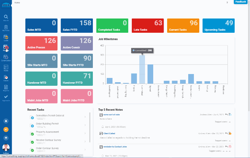Expand Demolition Permit Ordered task chevron

[x=85, y=117]
